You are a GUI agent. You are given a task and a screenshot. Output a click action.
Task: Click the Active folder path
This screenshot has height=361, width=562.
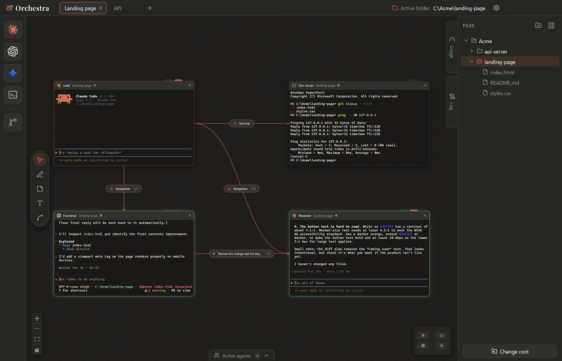[x=459, y=8]
